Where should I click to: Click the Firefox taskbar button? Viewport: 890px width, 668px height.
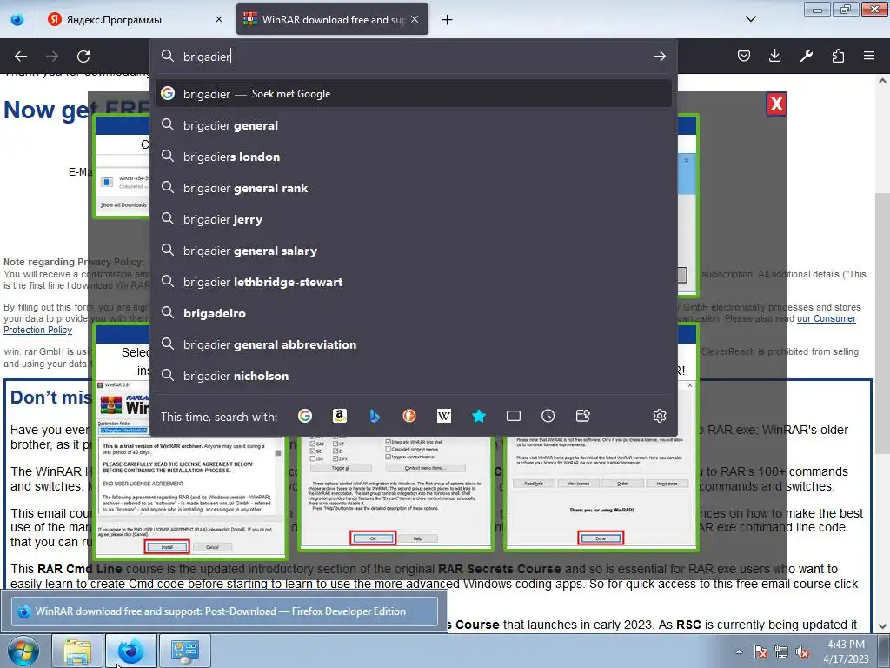coord(130,651)
